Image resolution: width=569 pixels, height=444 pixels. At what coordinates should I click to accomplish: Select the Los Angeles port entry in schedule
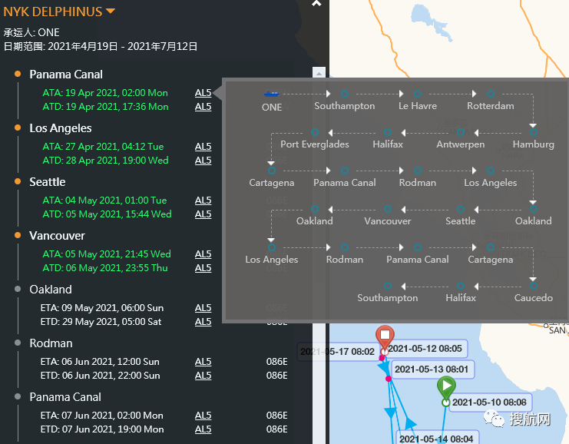61,128
